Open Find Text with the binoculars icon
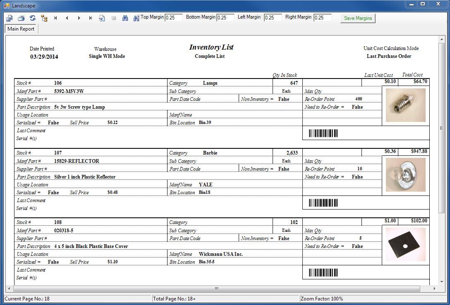 click(125, 18)
